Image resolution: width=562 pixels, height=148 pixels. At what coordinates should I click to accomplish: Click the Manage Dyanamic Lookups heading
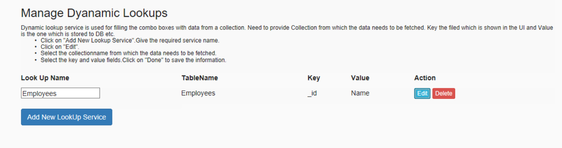(x=94, y=13)
